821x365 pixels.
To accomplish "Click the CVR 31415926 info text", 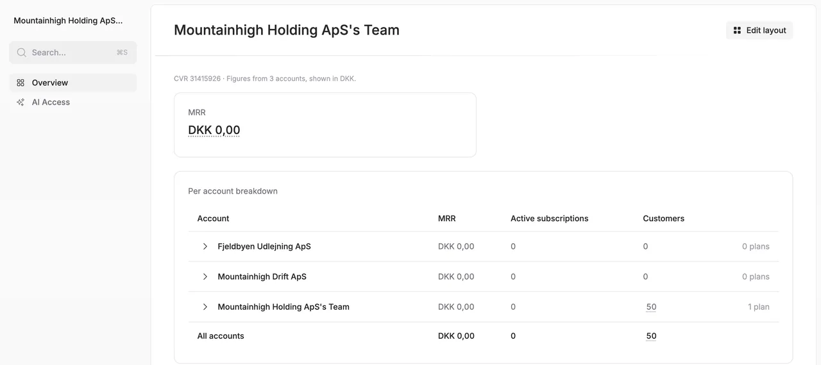I will 265,79.
